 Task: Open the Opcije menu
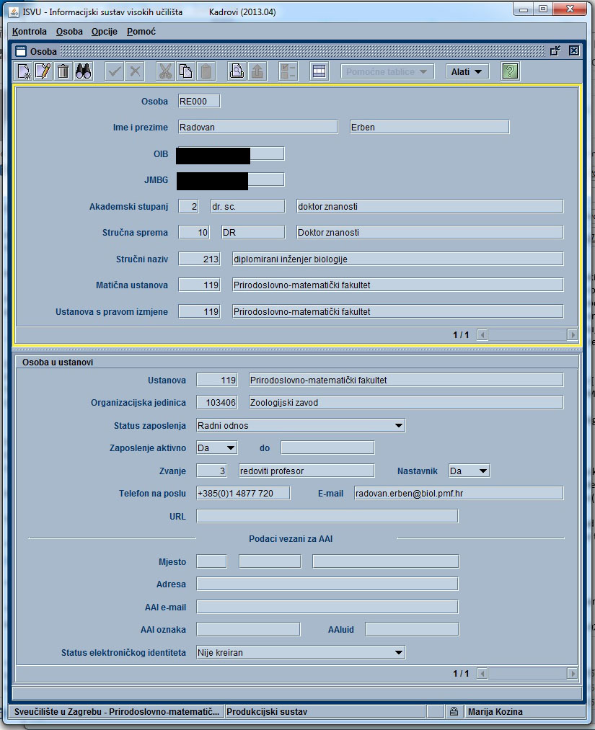(x=105, y=32)
